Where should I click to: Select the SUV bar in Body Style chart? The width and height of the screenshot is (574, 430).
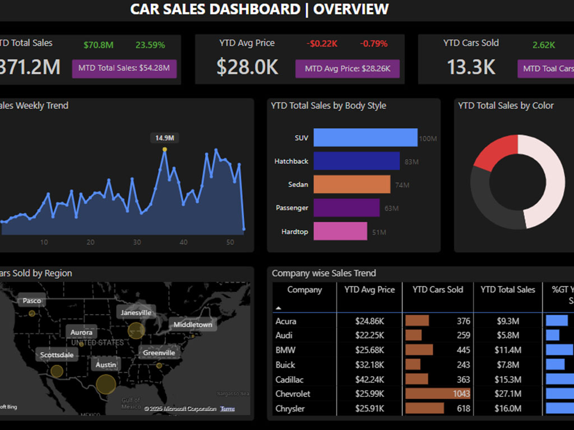[365, 138]
